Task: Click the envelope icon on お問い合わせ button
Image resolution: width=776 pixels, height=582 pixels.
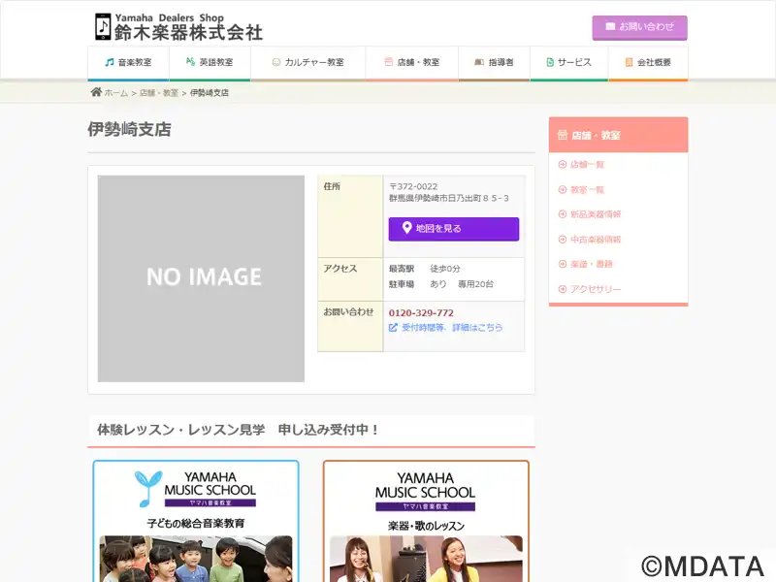Action: click(x=610, y=27)
